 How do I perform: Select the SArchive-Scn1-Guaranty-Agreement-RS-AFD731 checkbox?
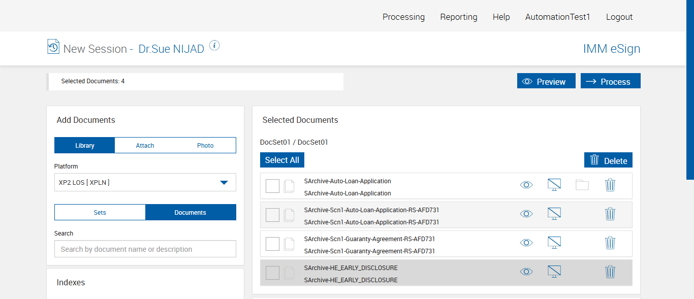click(x=272, y=244)
